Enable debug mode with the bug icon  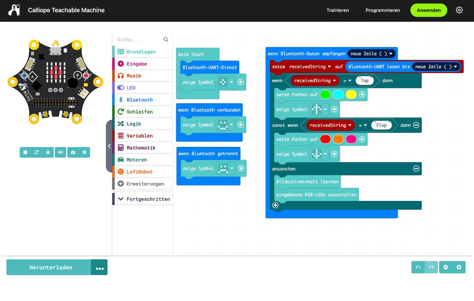coord(48,152)
